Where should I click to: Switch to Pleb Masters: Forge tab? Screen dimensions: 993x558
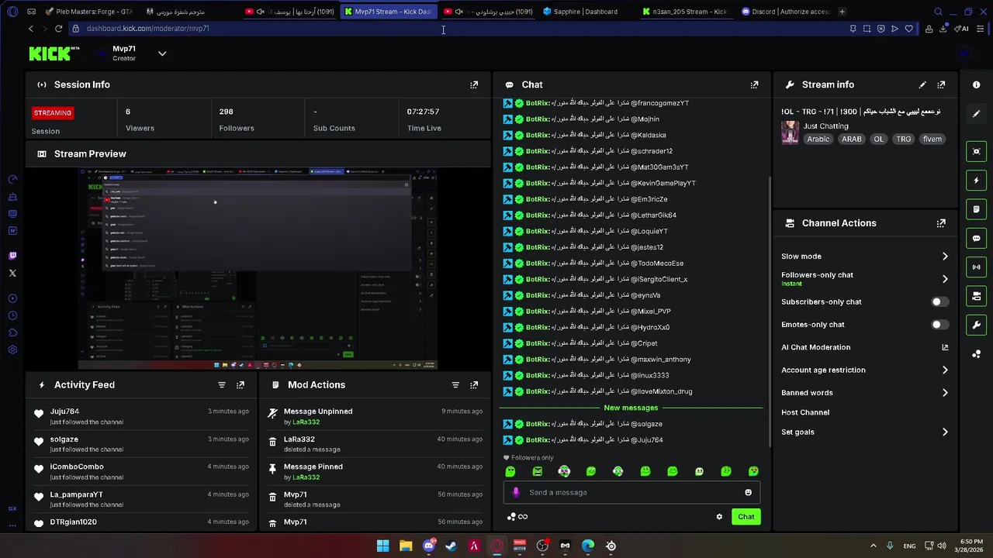(90, 12)
